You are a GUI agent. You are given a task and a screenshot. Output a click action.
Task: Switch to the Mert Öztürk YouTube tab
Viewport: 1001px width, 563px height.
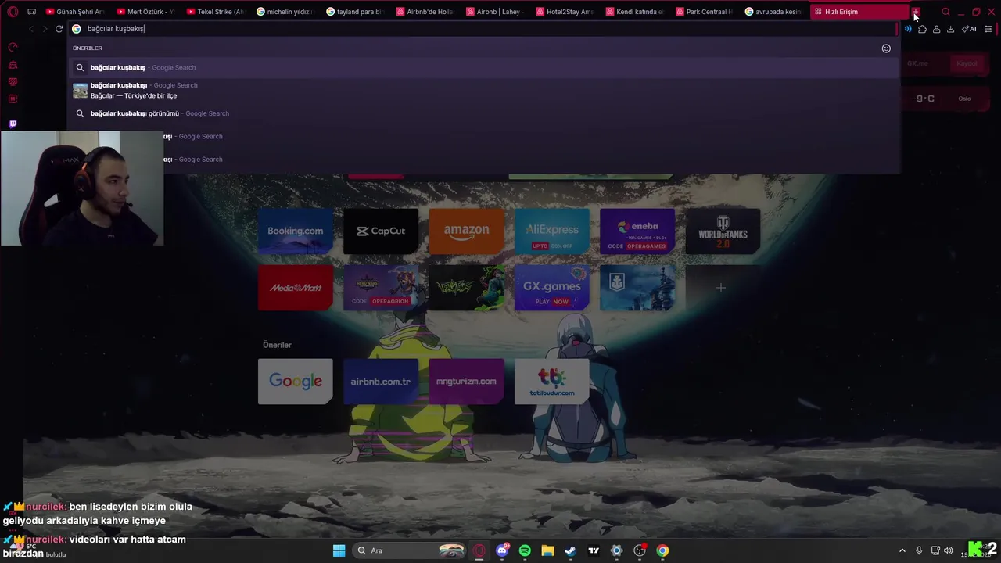(x=146, y=12)
